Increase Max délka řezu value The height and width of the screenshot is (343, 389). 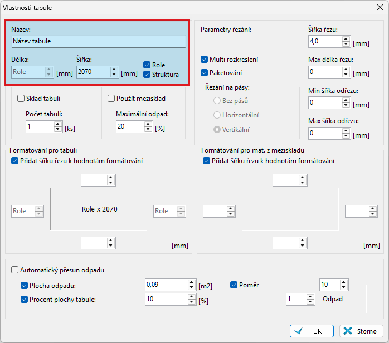[x=347, y=70]
